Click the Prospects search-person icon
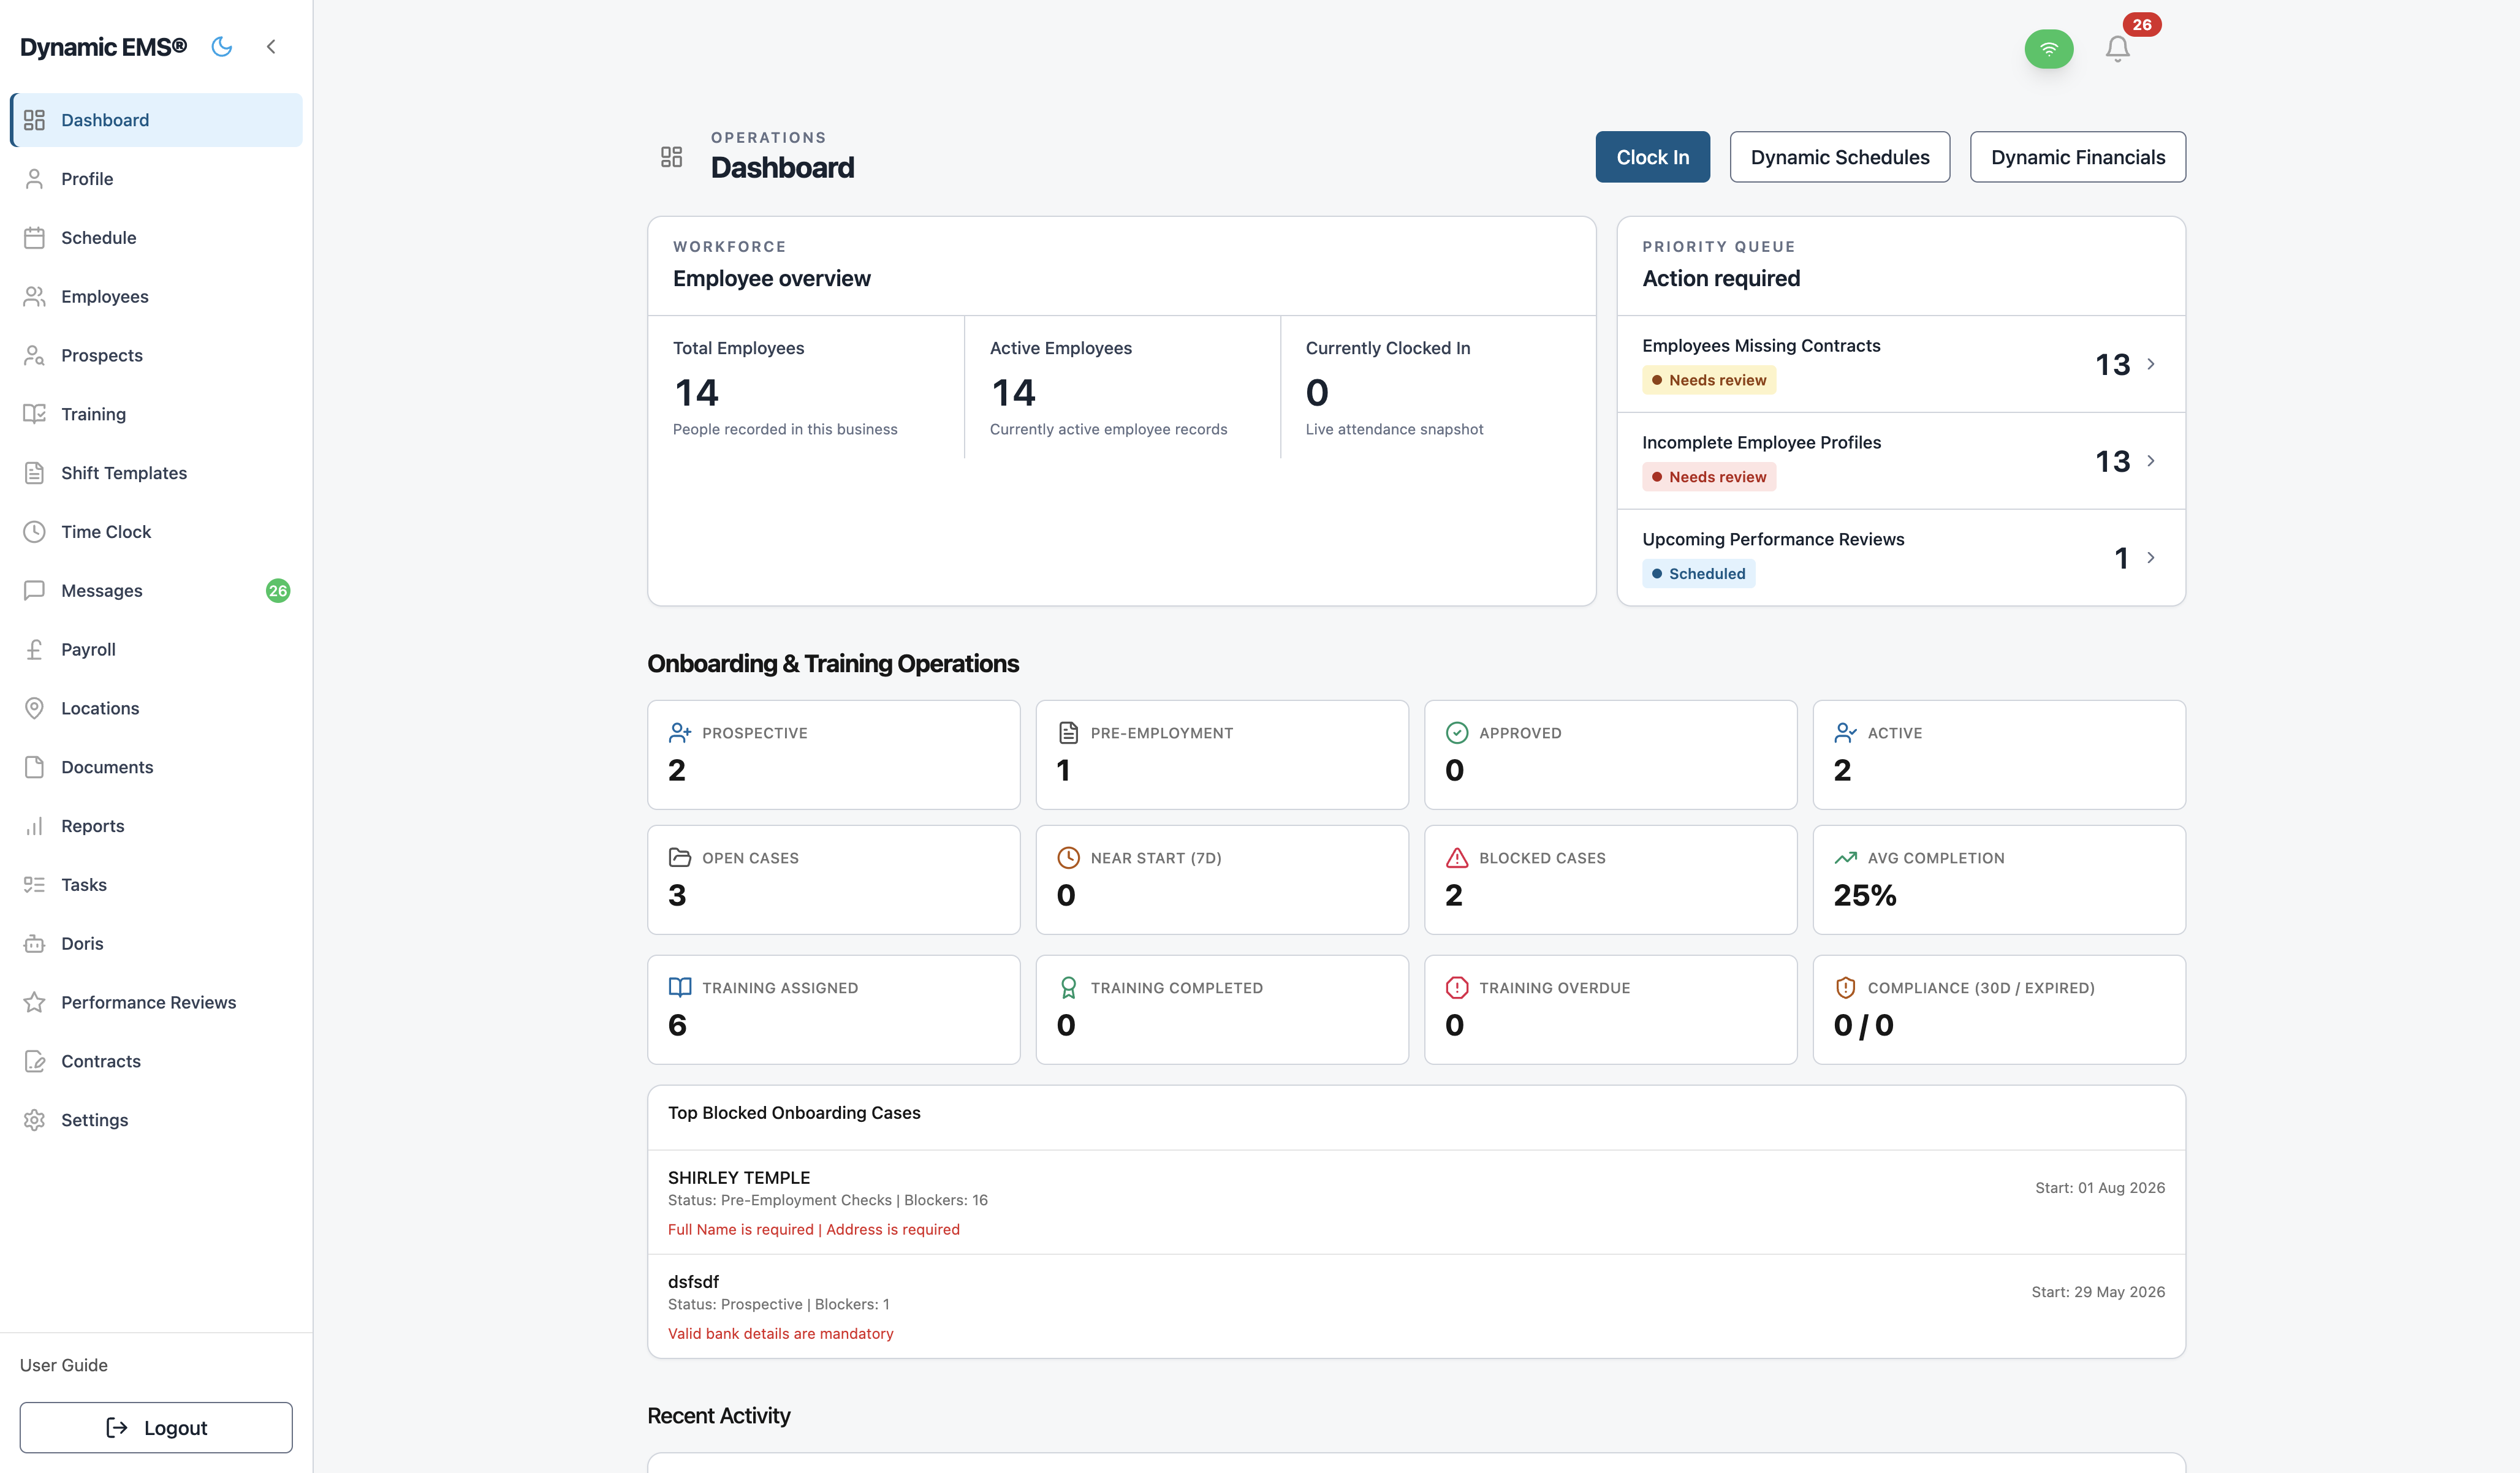This screenshot has width=2520, height=1473. (x=35, y=356)
